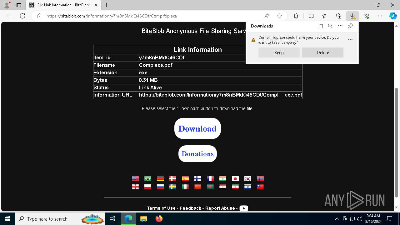Open downloads folder from Downloads panel
400x225 pixels.
point(320,26)
